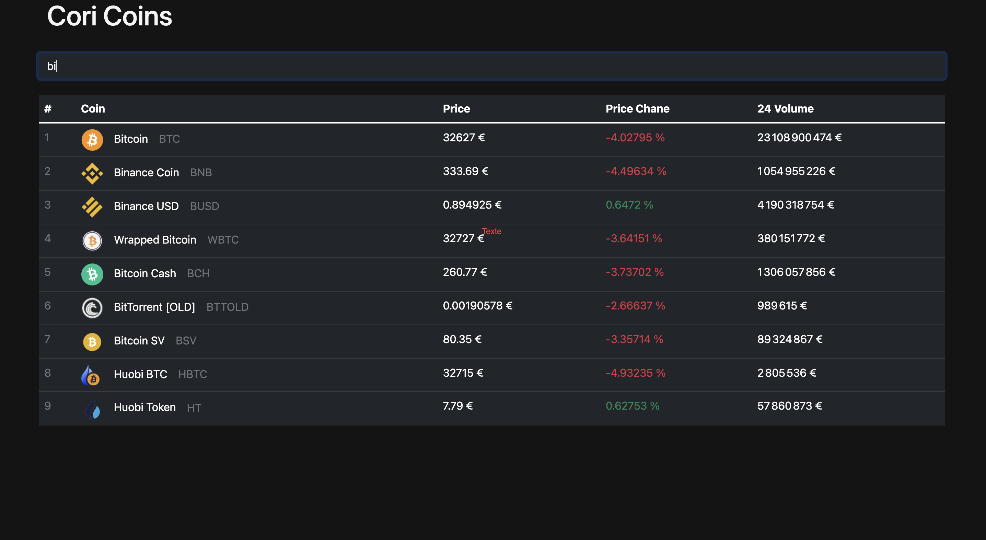This screenshot has width=986, height=540.
Task: Click the Wrapped Bitcoin coin name
Action: (x=155, y=240)
